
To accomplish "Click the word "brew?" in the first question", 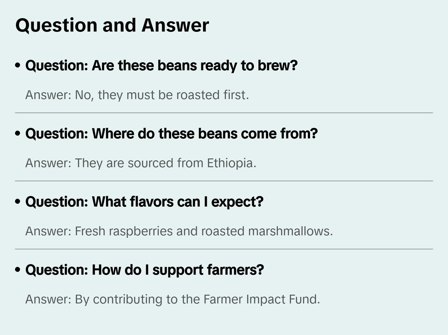I will (x=277, y=66).
